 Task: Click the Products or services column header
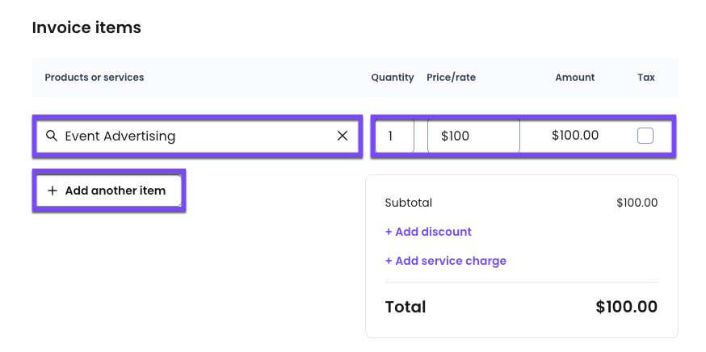(x=94, y=78)
